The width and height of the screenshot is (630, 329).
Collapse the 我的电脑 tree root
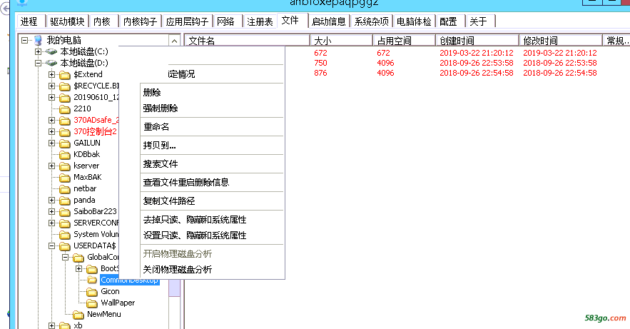point(24,40)
